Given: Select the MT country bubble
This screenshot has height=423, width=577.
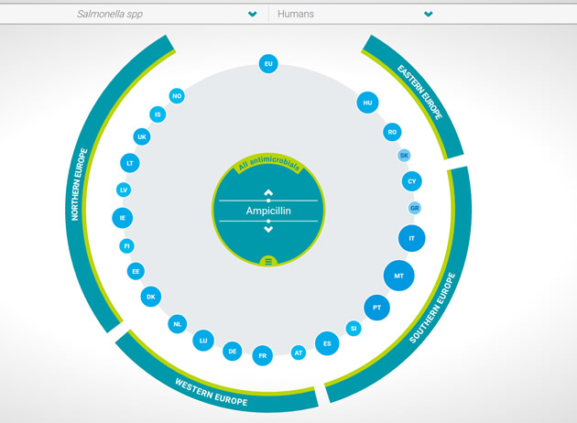Looking at the screenshot, I should pyautogui.click(x=398, y=276).
